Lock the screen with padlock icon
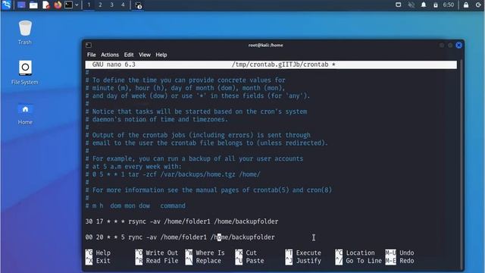 pyautogui.click(x=466, y=5)
